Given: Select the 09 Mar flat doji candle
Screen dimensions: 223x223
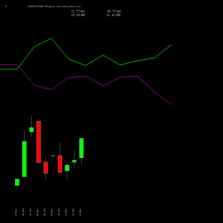Looking at the screenshot, I should [53, 156].
